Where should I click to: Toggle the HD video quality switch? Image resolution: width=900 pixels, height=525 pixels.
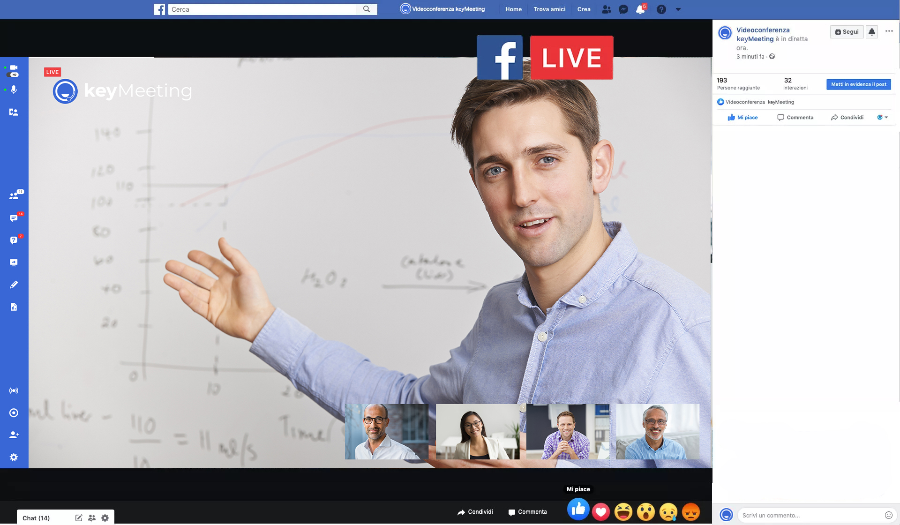[x=14, y=75]
